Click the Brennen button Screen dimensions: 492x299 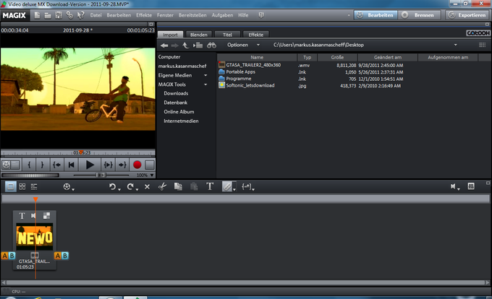420,14
